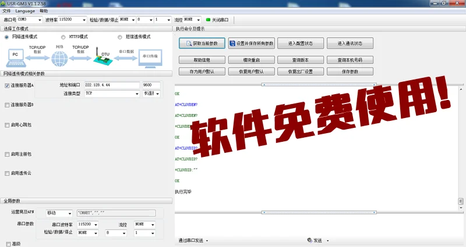The width and height of the screenshot is (466, 247).
Task: Open the 帮助 menu
Action: click(x=44, y=11)
